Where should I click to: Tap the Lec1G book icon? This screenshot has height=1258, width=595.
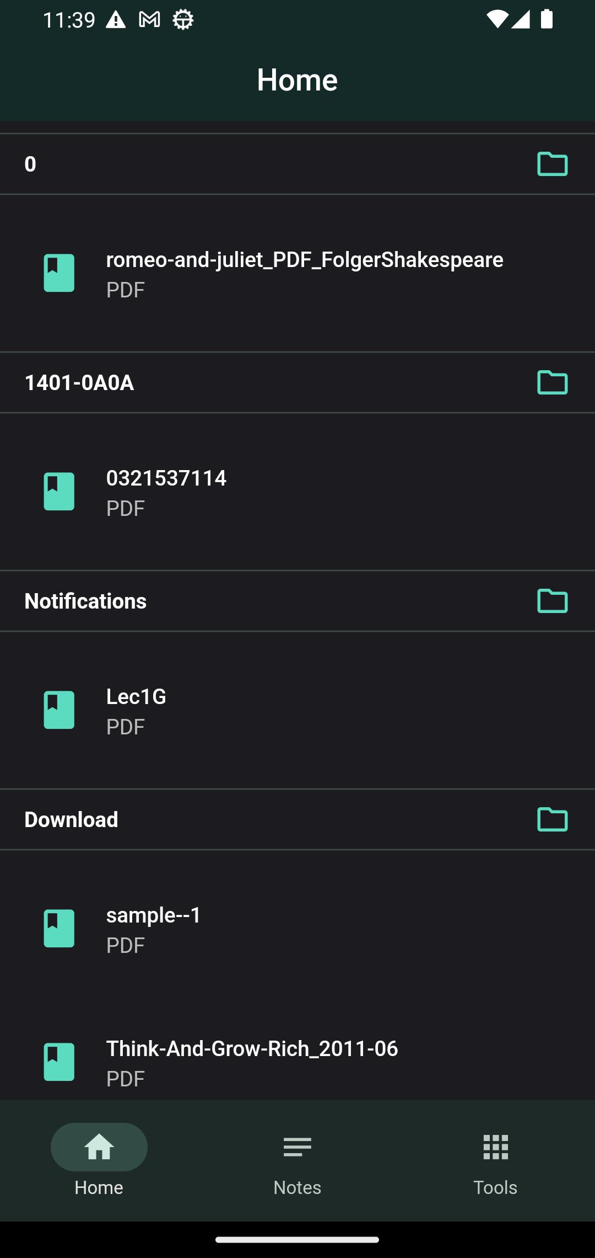[59, 710]
